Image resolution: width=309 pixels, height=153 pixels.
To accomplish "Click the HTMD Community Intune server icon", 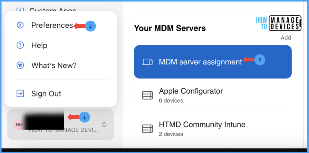I will [147, 129].
